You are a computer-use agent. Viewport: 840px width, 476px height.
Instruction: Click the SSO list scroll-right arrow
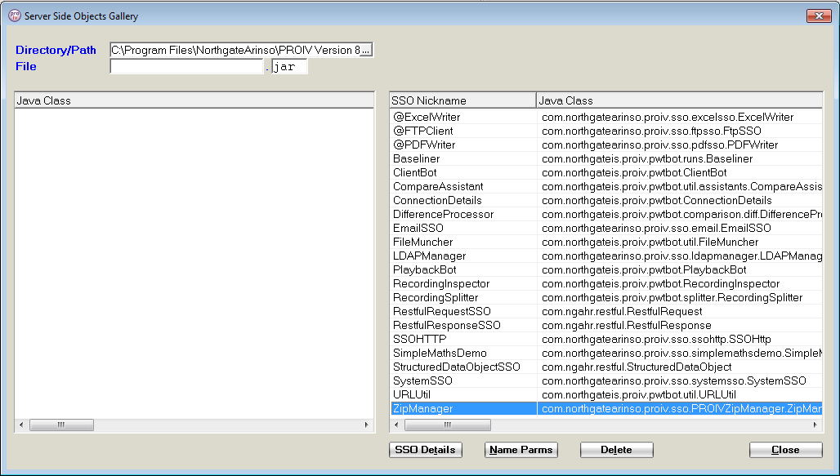click(x=815, y=425)
